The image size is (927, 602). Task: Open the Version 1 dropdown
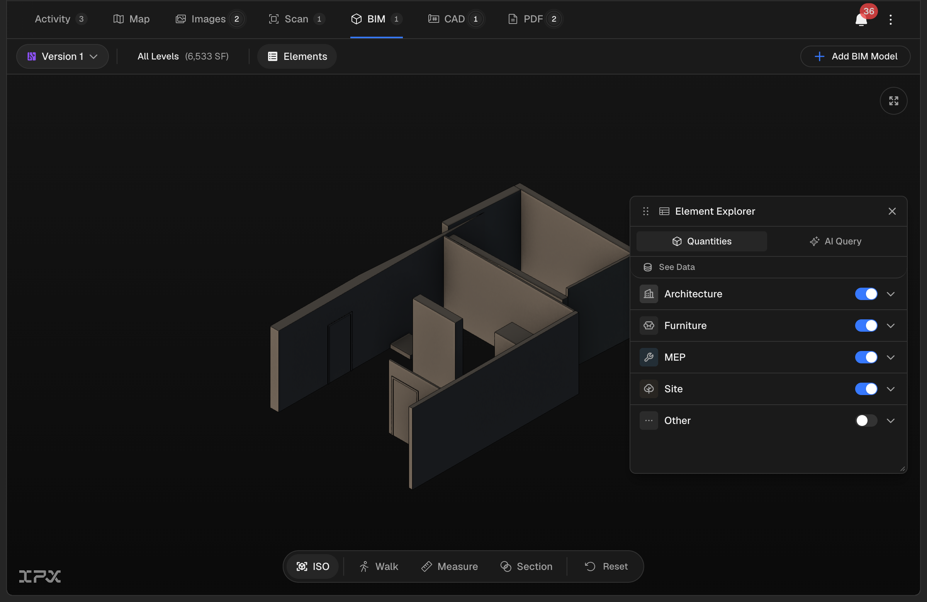[62, 56]
